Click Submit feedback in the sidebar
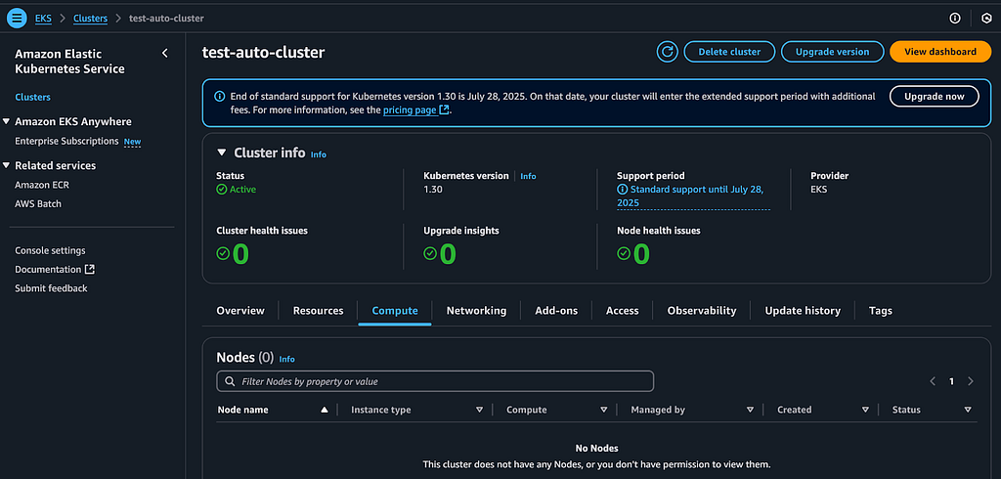 tap(51, 288)
